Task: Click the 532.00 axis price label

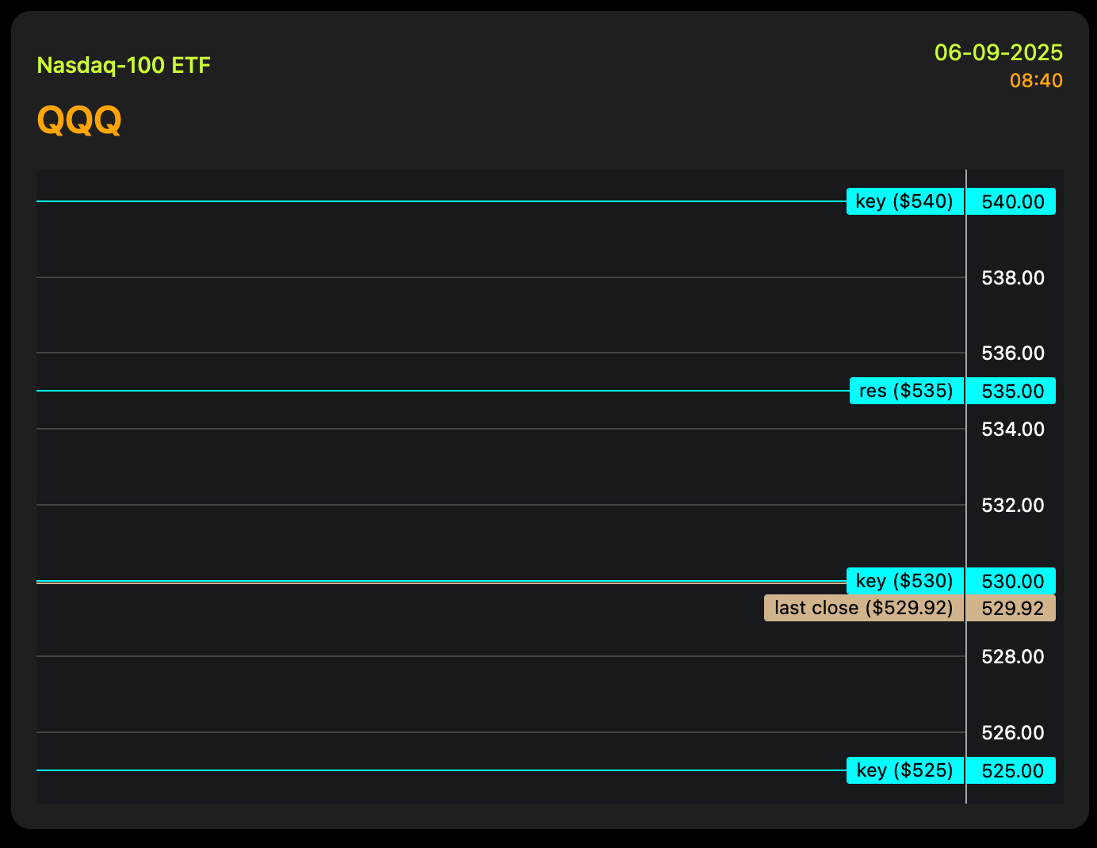Action: tap(1012, 505)
